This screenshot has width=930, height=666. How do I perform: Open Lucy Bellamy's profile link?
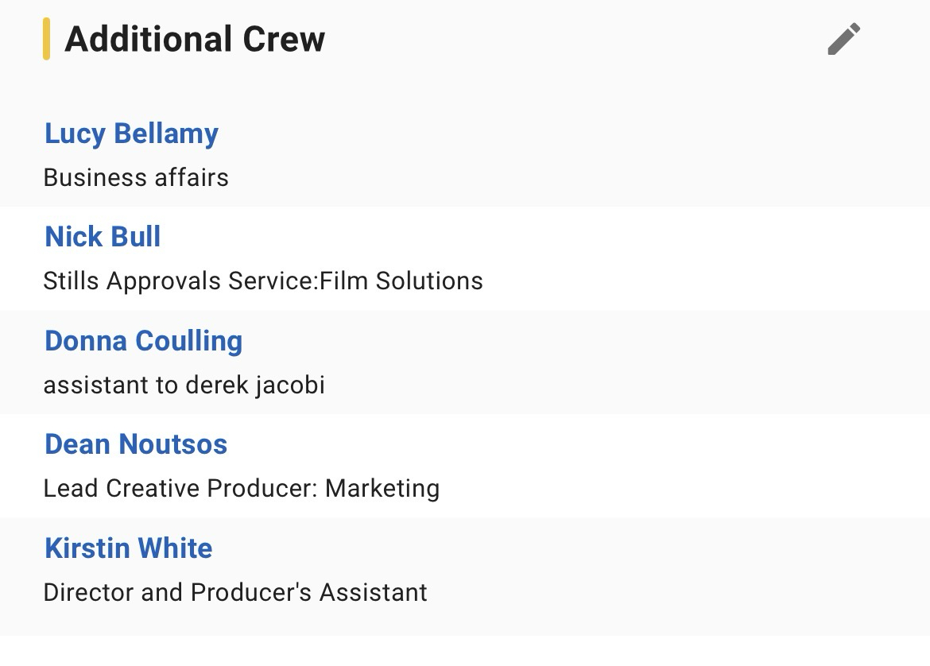pos(131,134)
